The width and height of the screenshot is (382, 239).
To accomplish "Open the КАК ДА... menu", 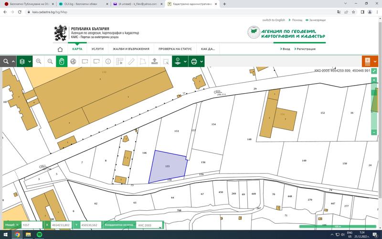I will point(208,49).
